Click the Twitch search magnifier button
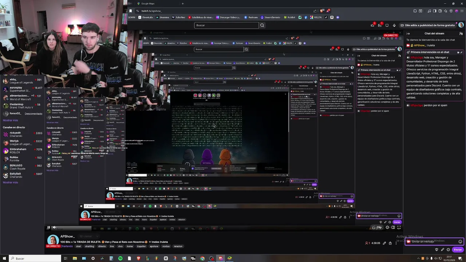Image resolution: width=466 pixels, height=262 pixels. click(x=262, y=25)
